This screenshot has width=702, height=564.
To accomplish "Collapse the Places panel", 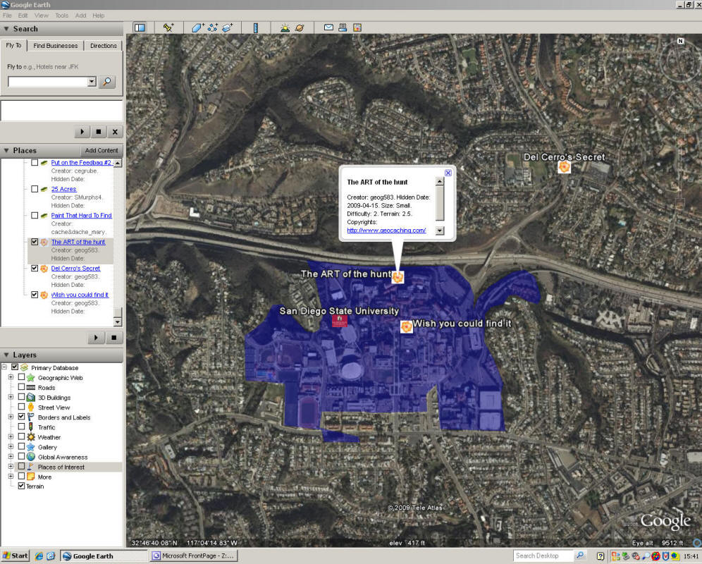I will (x=6, y=151).
